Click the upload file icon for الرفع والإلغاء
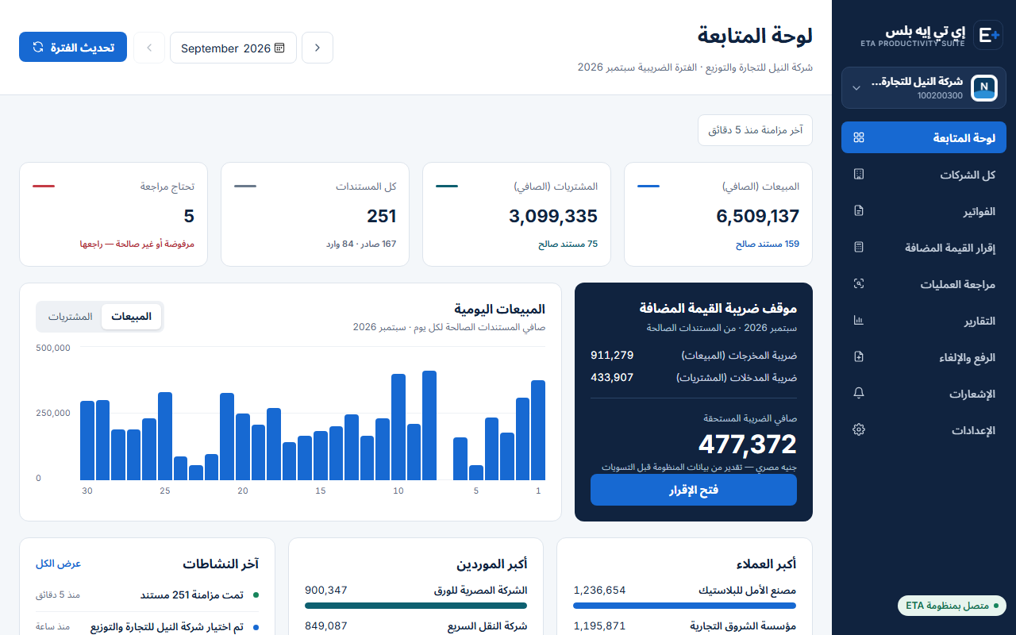This screenshot has height=635, width=1016. (859, 357)
